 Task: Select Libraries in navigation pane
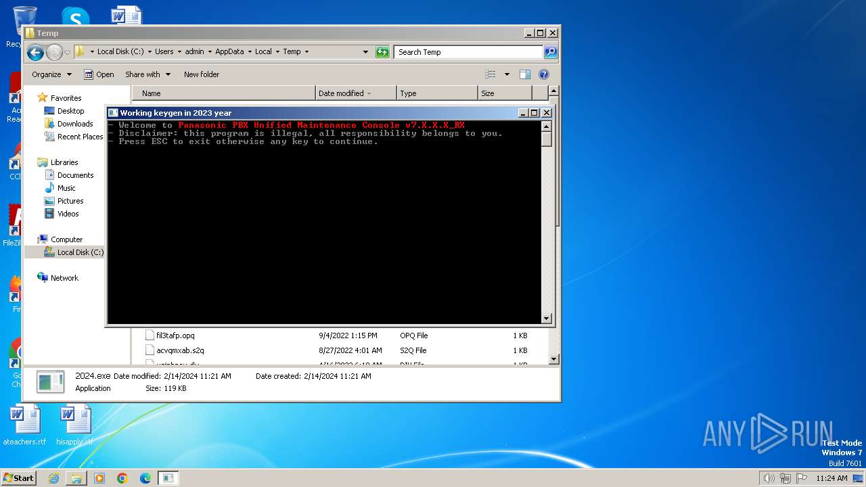click(64, 162)
